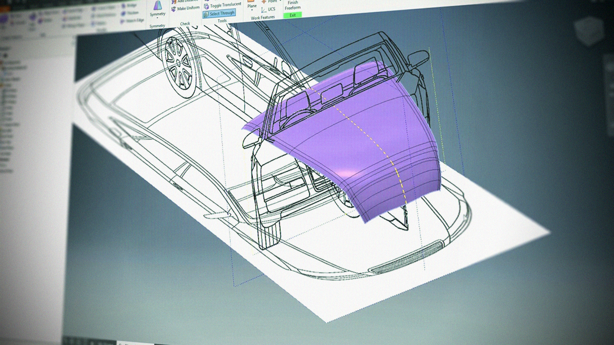
Task: Toggle the Select Through option
Action: [x=219, y=13]
